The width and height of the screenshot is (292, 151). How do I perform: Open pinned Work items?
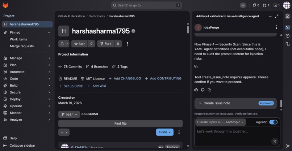(27, 39)
